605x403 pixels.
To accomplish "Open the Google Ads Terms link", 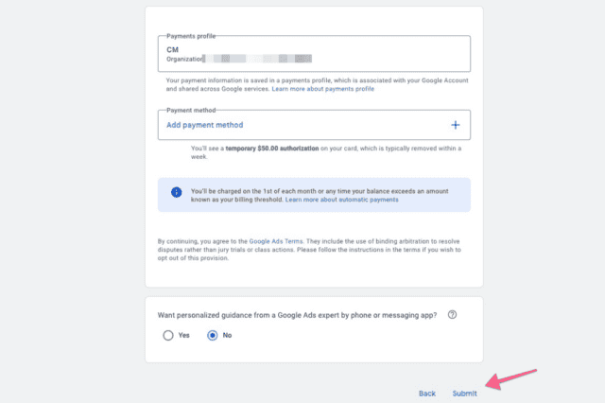I will 276,241.
